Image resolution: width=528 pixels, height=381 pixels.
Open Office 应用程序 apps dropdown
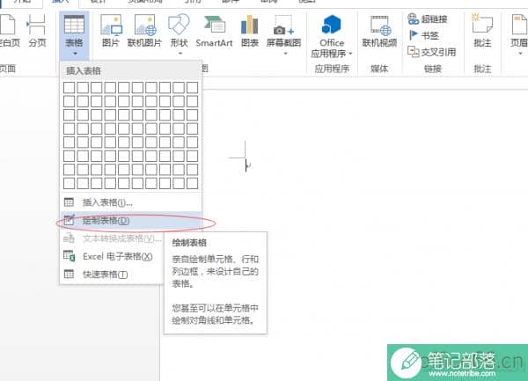point(332,36)
